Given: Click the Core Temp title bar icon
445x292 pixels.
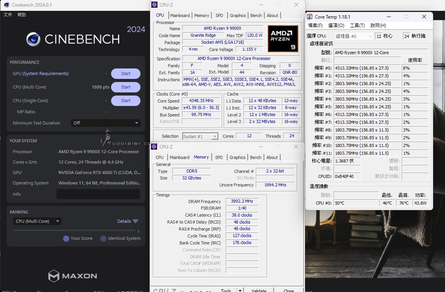Looking at the screenshot, I should [x=310, y=17].
